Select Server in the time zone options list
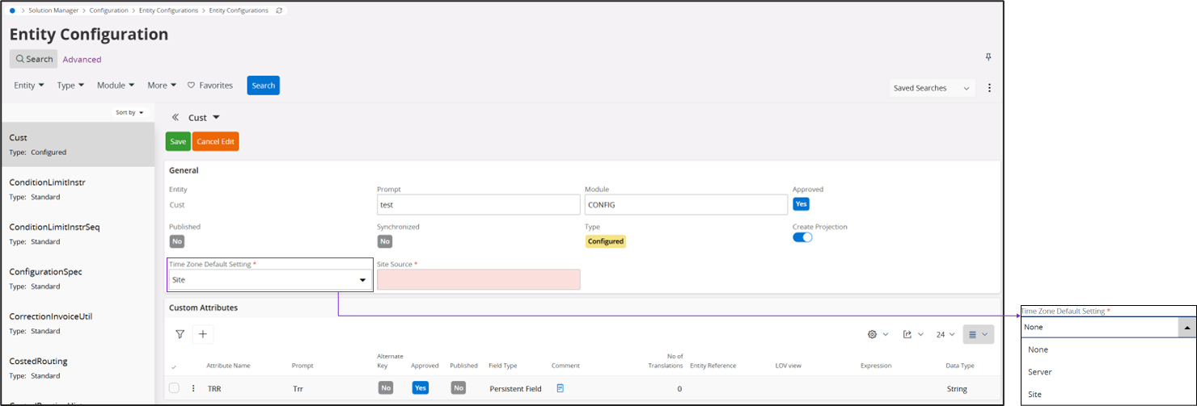This screenshot has width=1197, height=406. click(x=1040, y=372)
